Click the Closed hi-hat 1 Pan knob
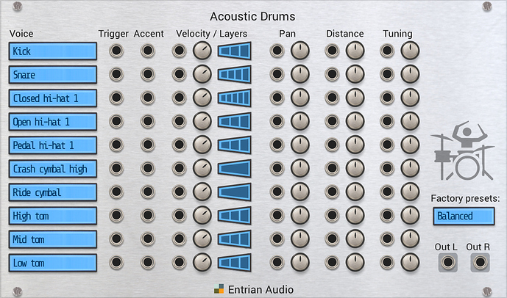Viewport: 507px width, 298px height. (300, 98)
